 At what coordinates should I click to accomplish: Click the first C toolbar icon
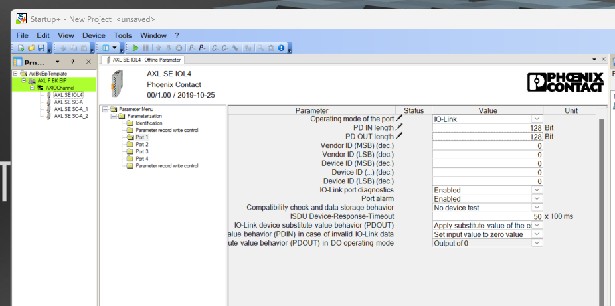pyautogui.click(x=215, y=48)
